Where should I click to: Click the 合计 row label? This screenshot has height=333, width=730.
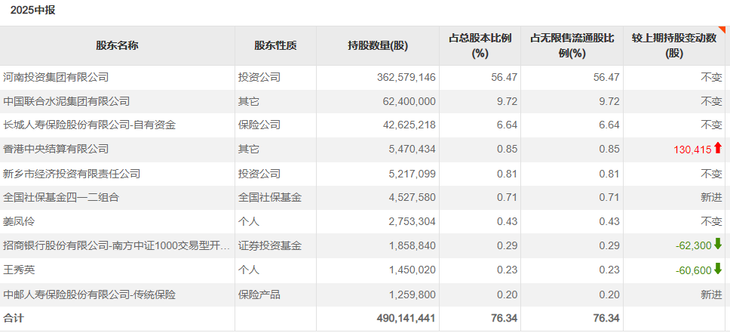(14, 318)
